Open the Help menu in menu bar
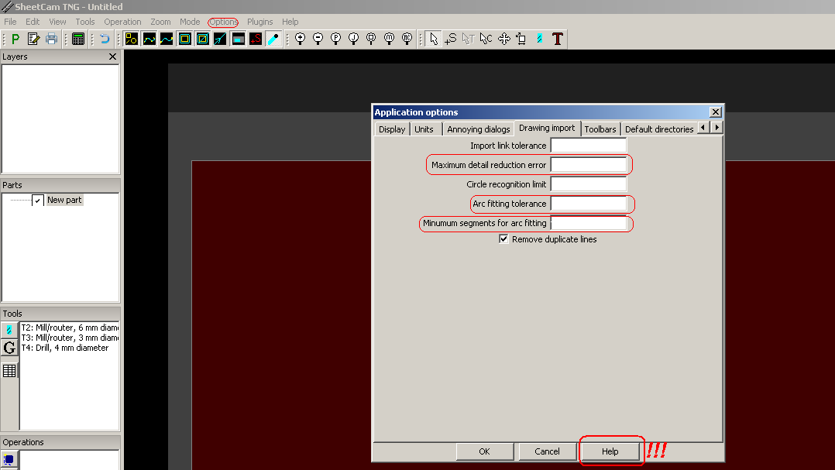The height and width of the screenshot is (470, 835). pos(290,22)
